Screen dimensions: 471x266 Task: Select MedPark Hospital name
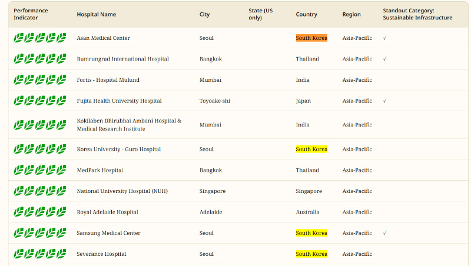pos(99,170)
